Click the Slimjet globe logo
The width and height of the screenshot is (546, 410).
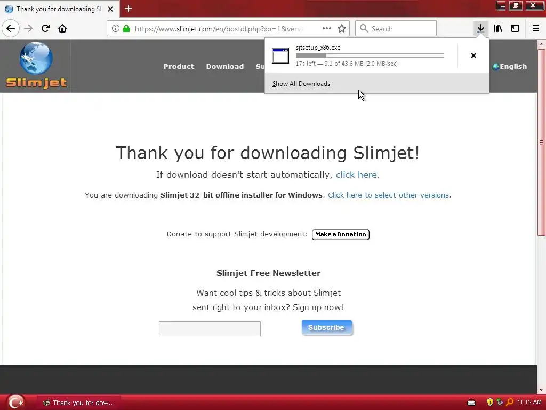point(36,58)
